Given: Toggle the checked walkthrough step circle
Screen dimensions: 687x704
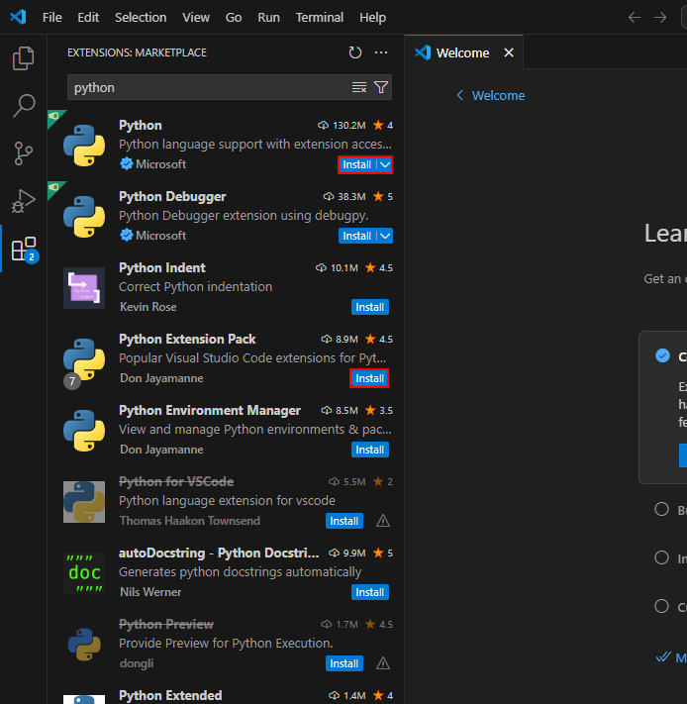Looking at the screenshot, I should (662, 355).
